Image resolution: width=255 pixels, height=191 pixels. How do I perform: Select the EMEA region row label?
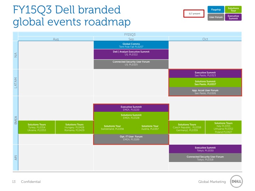point(16,120)
